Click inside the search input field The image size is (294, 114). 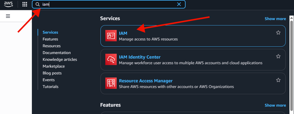(109, 4)
